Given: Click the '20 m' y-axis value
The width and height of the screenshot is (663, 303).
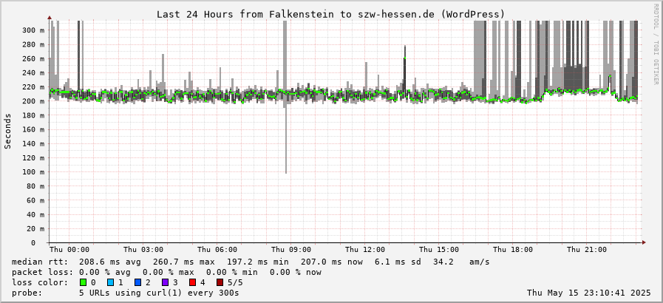Looking at the screenshot, I should click(36, 228).
